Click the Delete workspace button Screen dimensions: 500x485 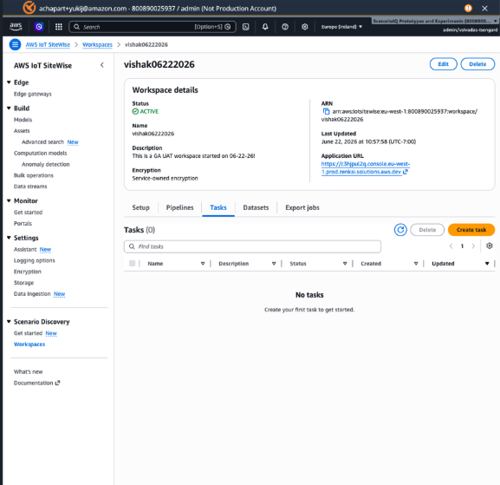click(477, 64)
